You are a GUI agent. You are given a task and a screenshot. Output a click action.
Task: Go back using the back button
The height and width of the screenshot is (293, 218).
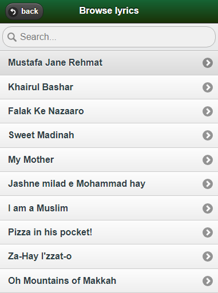tap(24, 11)
